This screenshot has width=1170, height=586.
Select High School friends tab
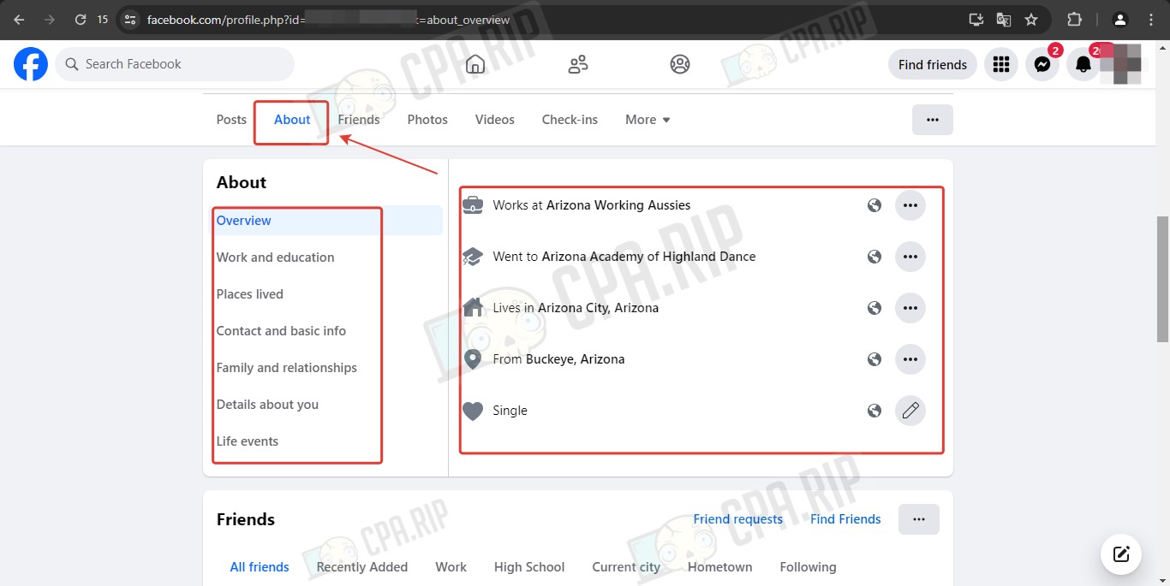pos(529,567)
